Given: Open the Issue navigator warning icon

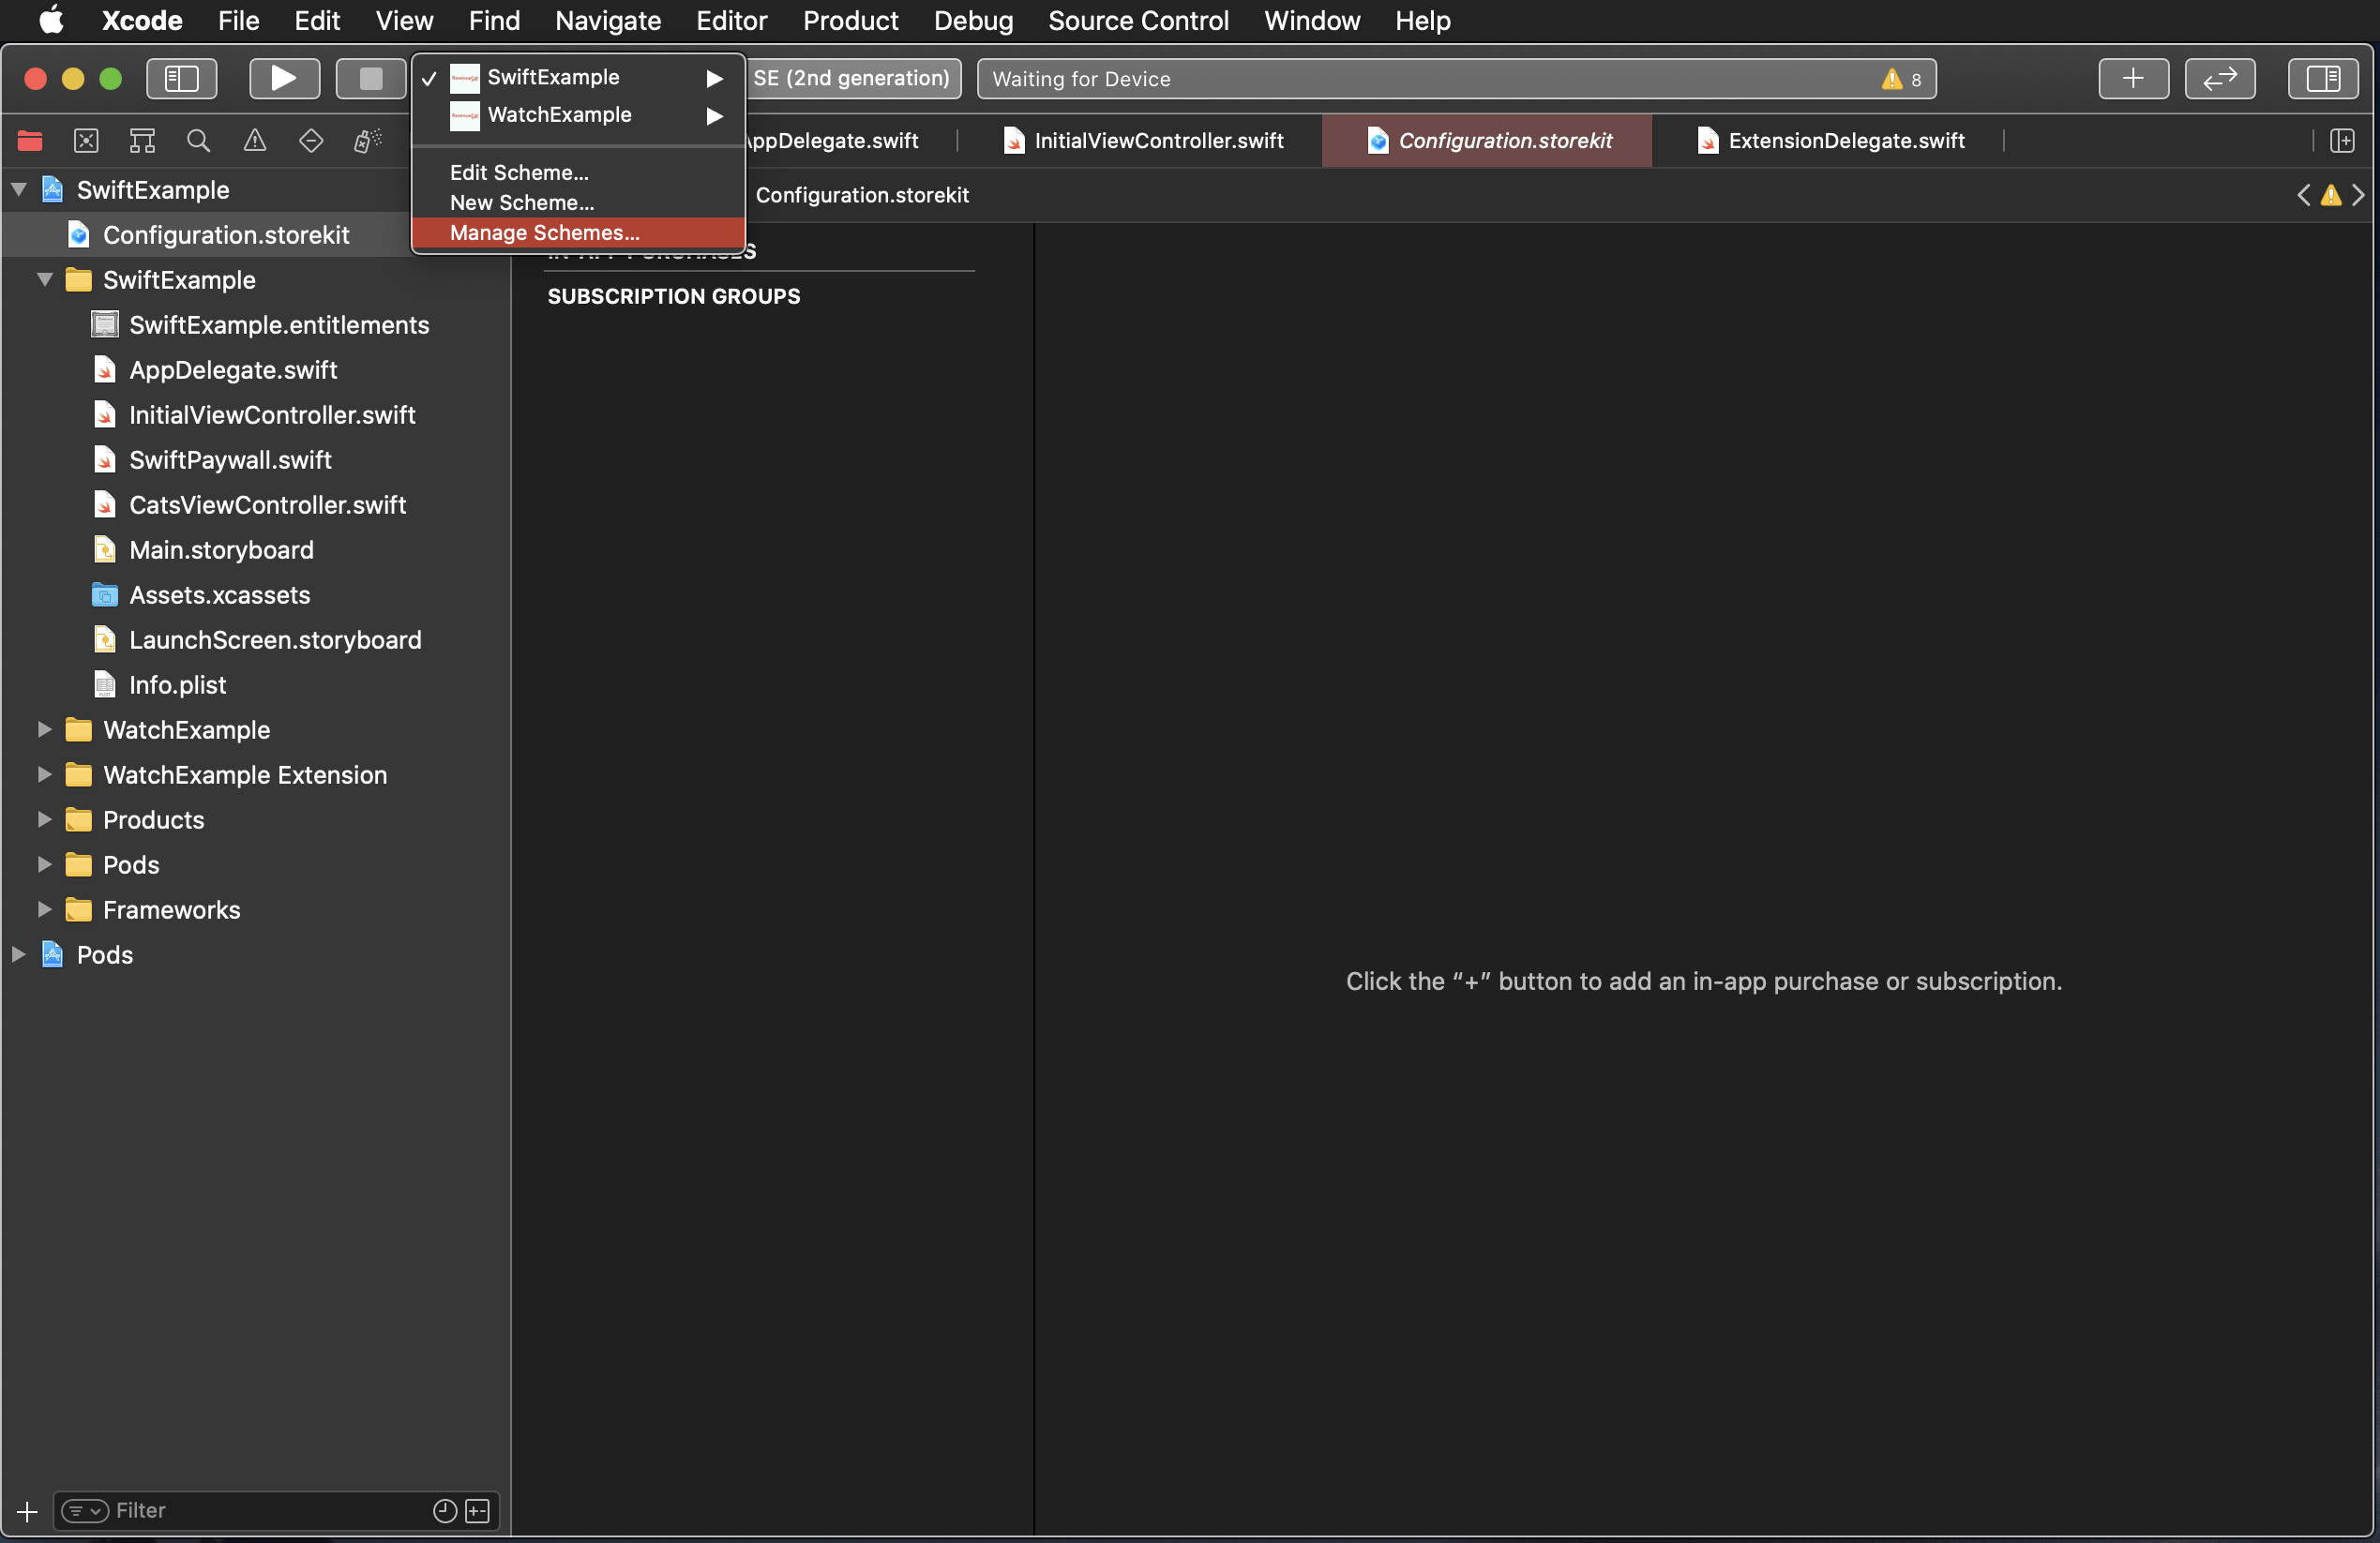Looking at the screenshot, I should 255,141.
